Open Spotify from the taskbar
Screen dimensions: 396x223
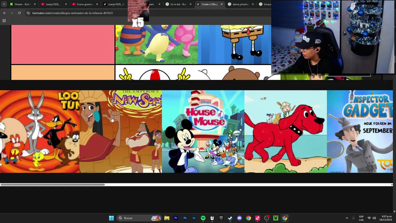click(x=203, y=218)
